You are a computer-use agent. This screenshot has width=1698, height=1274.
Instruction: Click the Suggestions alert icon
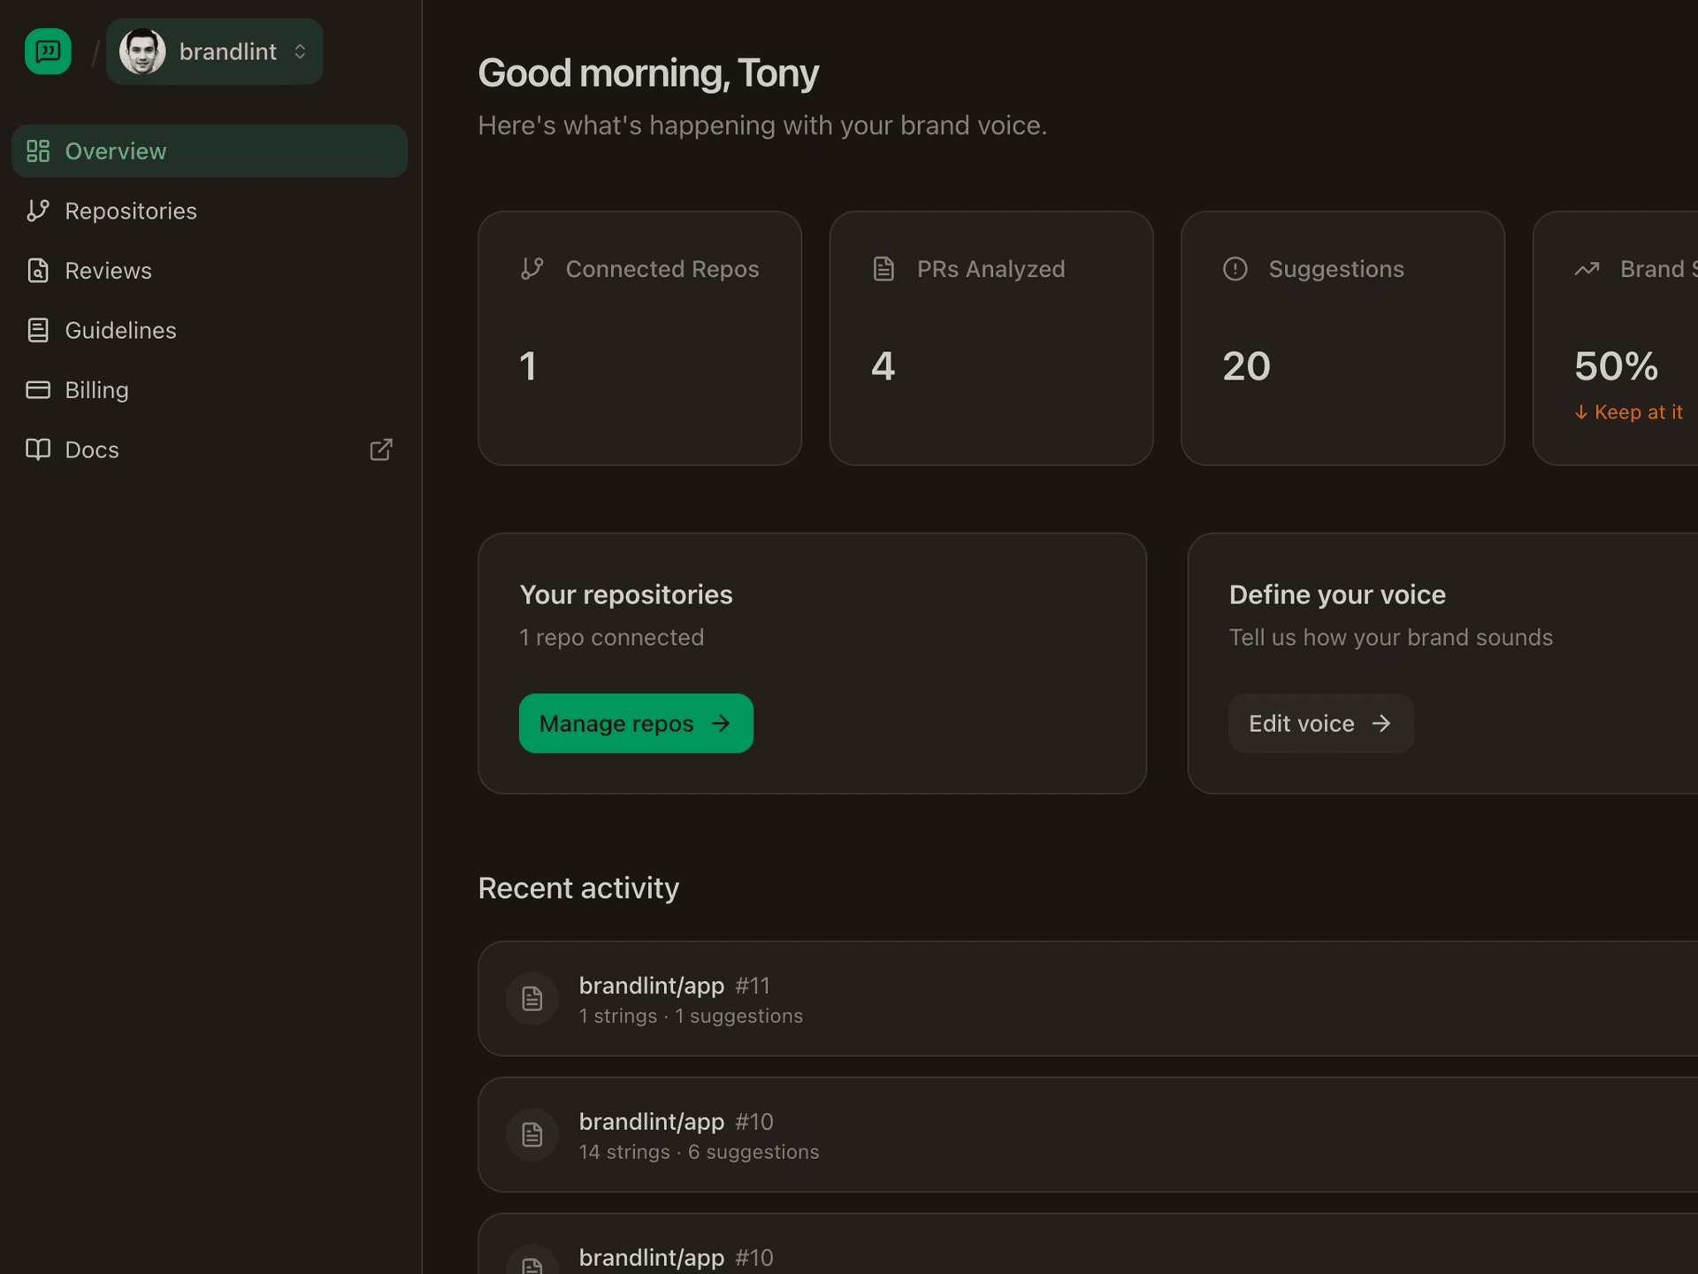click(1235, 268)
